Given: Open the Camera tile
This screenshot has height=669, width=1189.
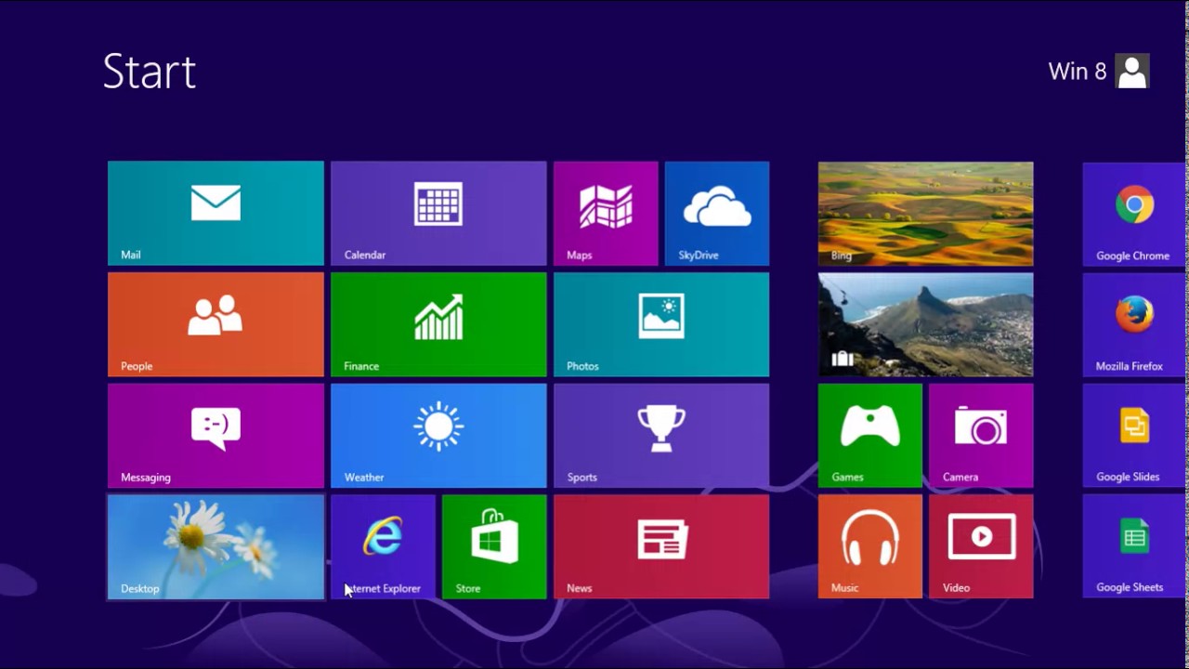Looking at the screenshot, I should [x=981, y=436].
